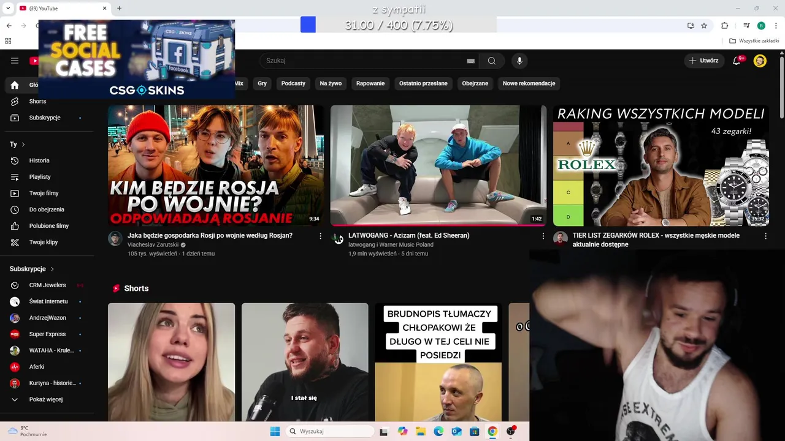Viewport: 785px width, 441px height.
Task: Open CRM Jewelers subscription channel
Action: click(47, 285)
